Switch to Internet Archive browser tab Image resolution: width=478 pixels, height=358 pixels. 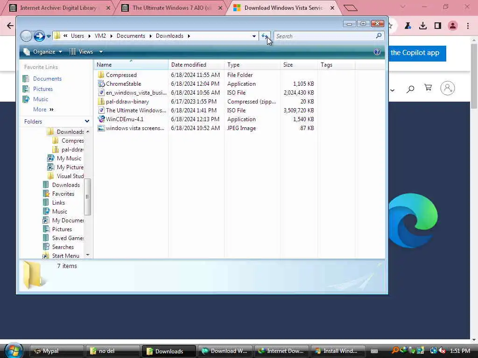click(58, 8)
